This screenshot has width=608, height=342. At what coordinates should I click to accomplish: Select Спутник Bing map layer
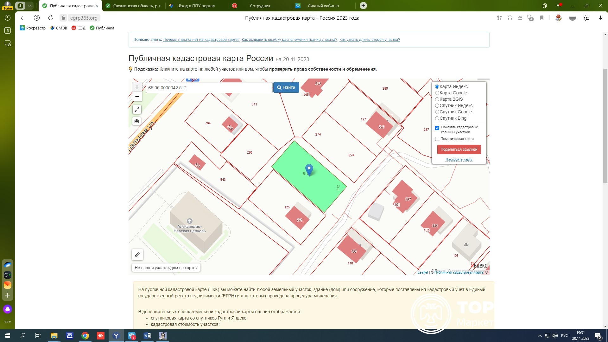pyautogui.click(x=437, y=118)
